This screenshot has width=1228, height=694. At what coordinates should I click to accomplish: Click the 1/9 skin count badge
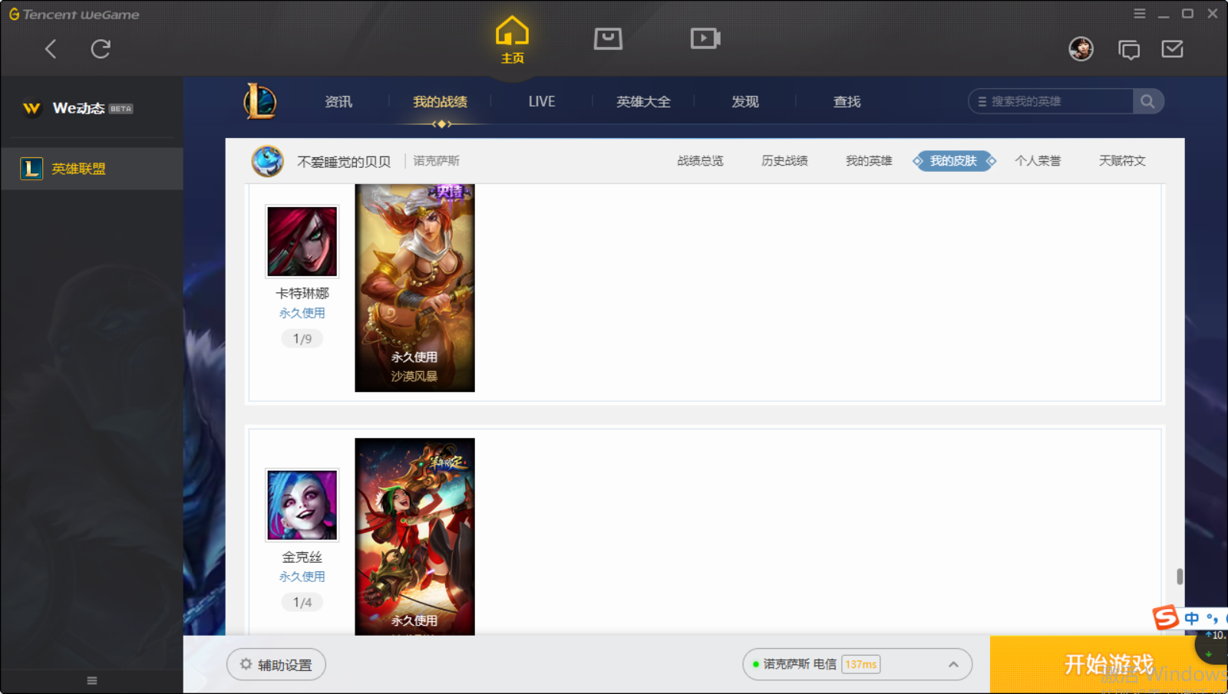click(x=302, y=339)
